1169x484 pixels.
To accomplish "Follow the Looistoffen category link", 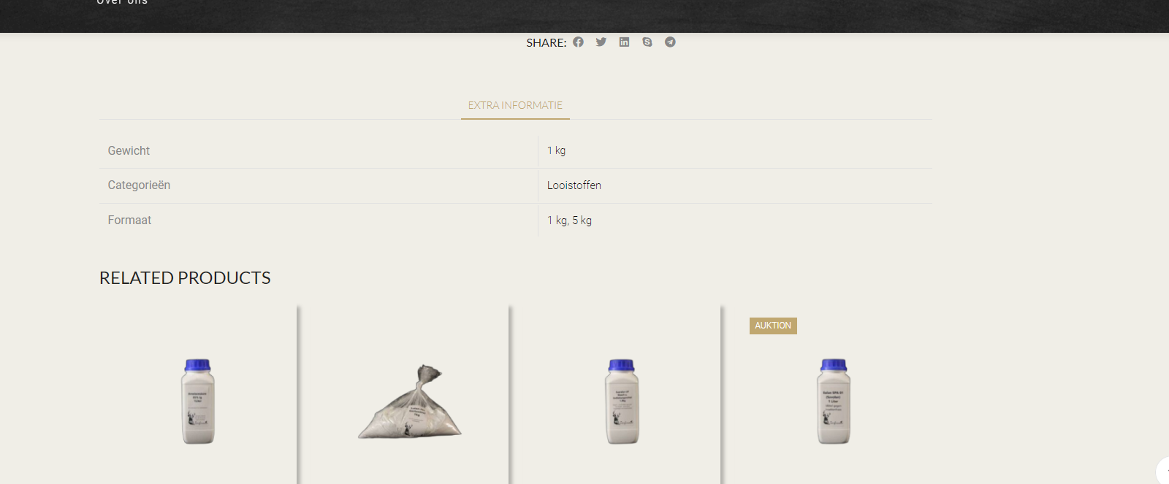I will click(x=574, y=185).
